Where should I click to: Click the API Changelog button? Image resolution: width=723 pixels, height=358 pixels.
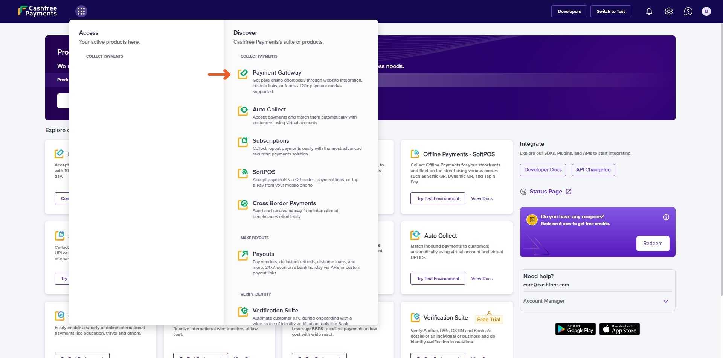(x=593, y=170)
